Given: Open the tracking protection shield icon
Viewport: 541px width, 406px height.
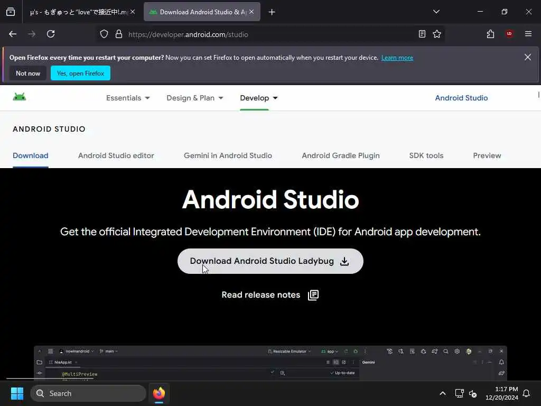Looking at the screenshot, I should 104,34.
